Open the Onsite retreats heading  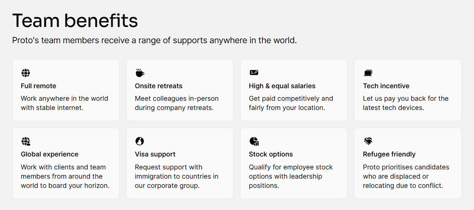coord(159,86)
